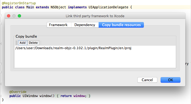Click the NSObject superclass name
Image resolution: width=191 pixels, height=104 pixels.
point(58,7)
